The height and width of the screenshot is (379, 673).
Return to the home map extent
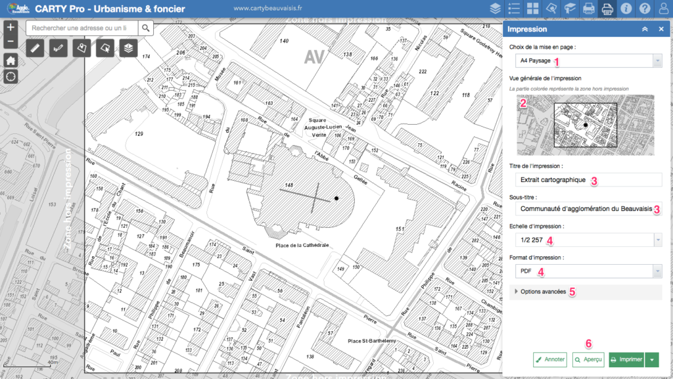point(11,60)
